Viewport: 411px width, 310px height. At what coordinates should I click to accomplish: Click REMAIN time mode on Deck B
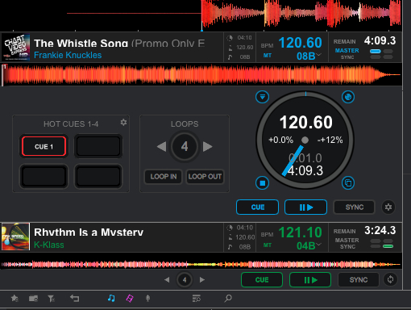[x=345, y=232]
